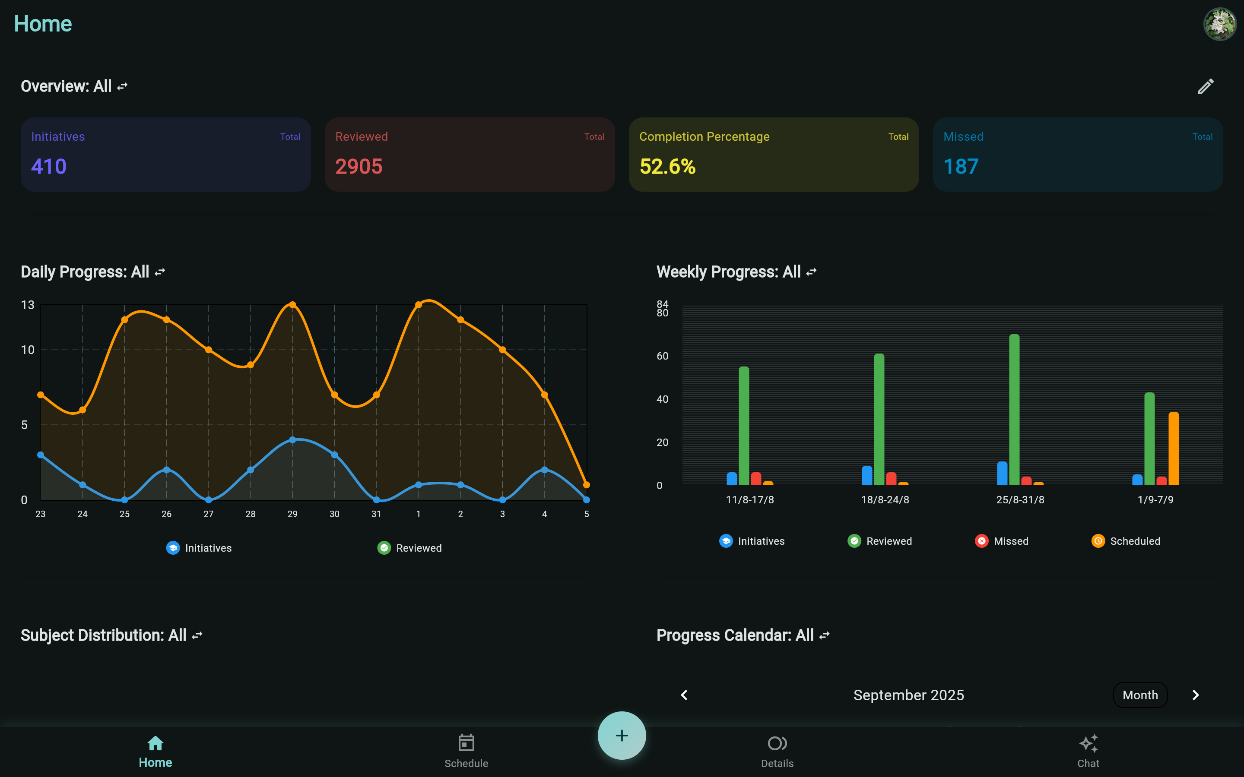Tap the floating plus add button
Image resolution: width=1244 pixels, height=777 pixels.
point(622,736)
